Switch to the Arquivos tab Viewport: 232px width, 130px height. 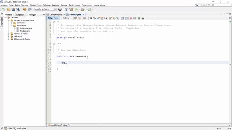pos(20,15)
